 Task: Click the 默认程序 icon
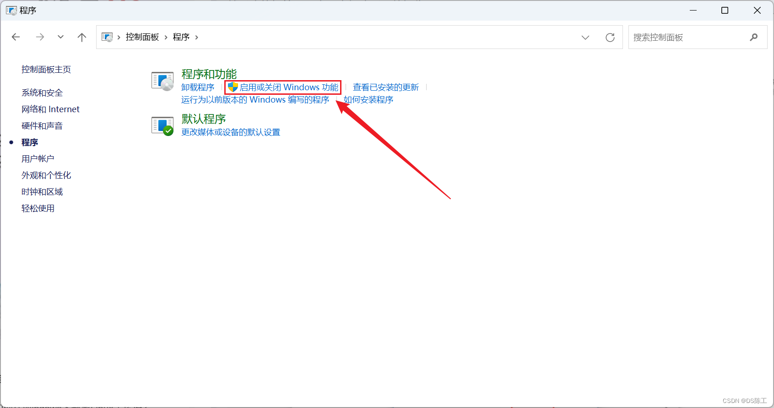pyautogui.click(x=162, y=126)
